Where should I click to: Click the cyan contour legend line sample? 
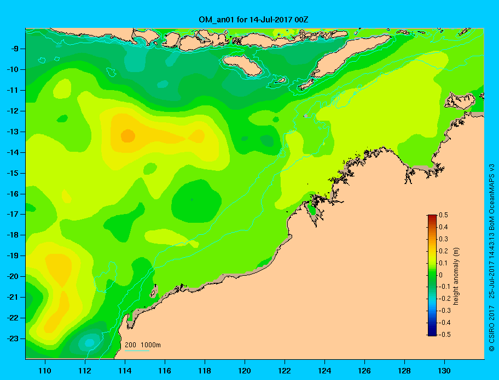tap(137, 351)
